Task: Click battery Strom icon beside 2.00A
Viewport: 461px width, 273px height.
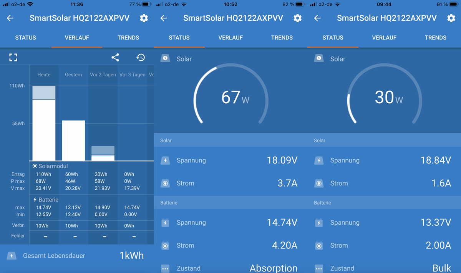Action: (x=319, y=246)
